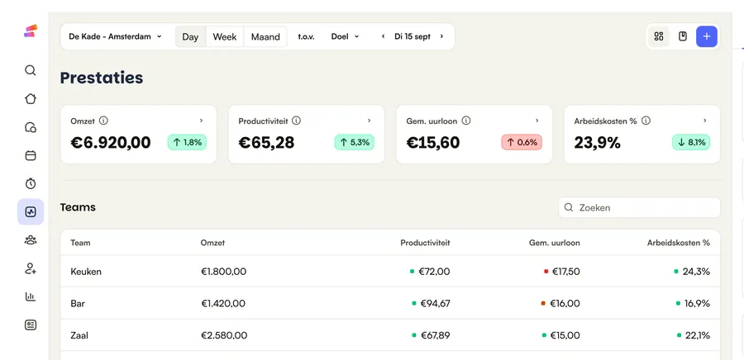Viewport: 744px width, 360px height.
Task: Show info for Productiviteit card
Action: tap(297, 121)
